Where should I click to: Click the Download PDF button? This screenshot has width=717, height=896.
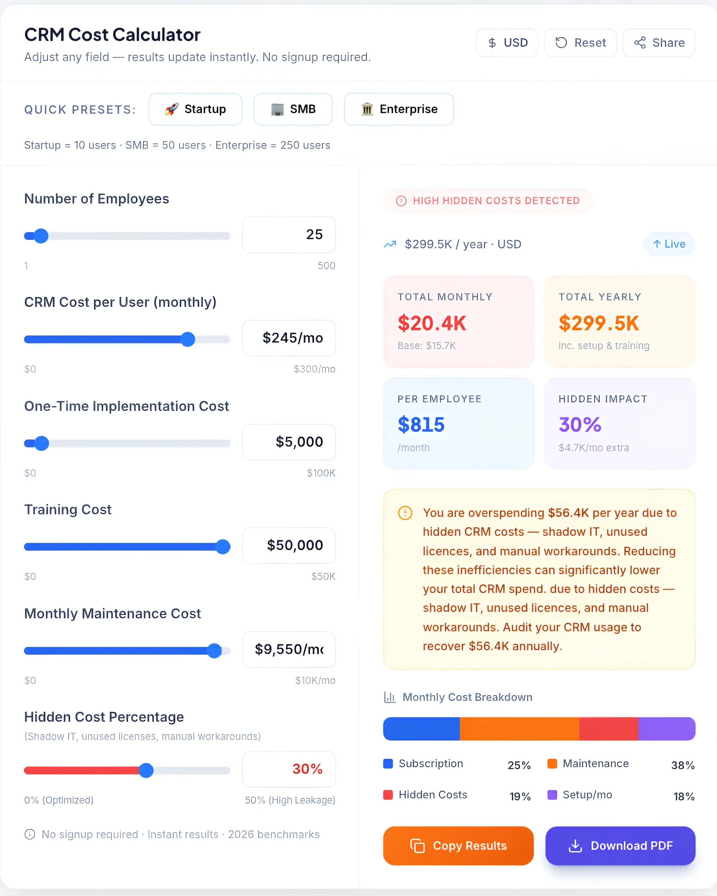[620, 846]
